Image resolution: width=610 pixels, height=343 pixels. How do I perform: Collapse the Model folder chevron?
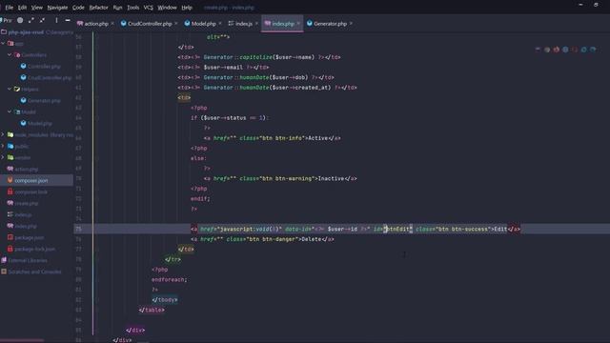pyautogui.click(x=10, y=112)
